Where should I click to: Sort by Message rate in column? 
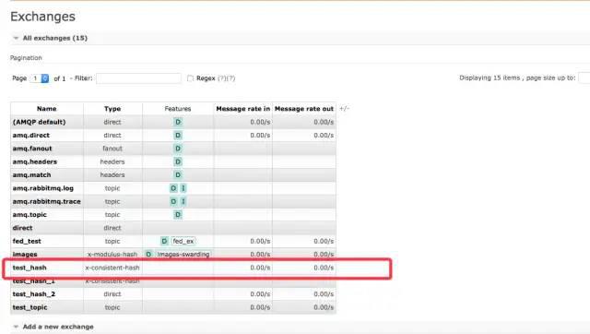243,109
